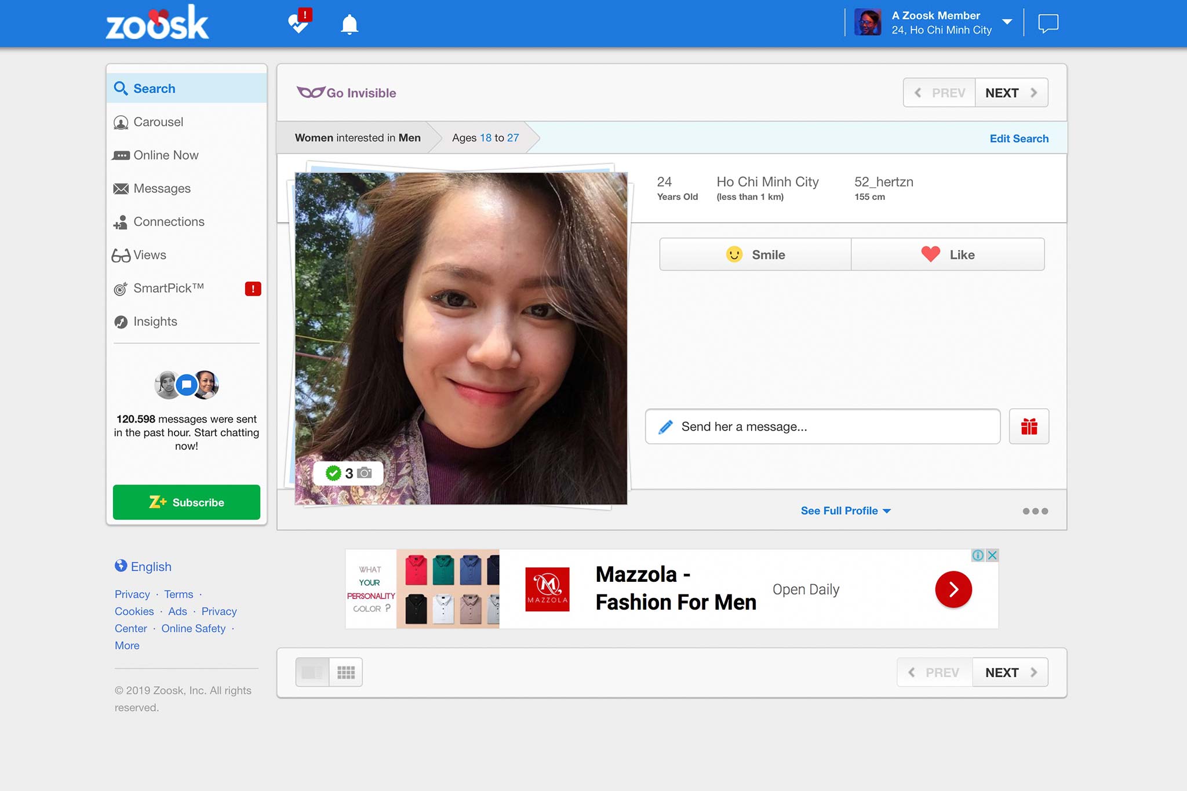
Task: Open the Cookies link
Action: point(134,611)
